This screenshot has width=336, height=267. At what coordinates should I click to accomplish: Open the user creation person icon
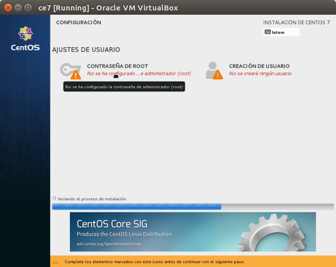[214, 70]
